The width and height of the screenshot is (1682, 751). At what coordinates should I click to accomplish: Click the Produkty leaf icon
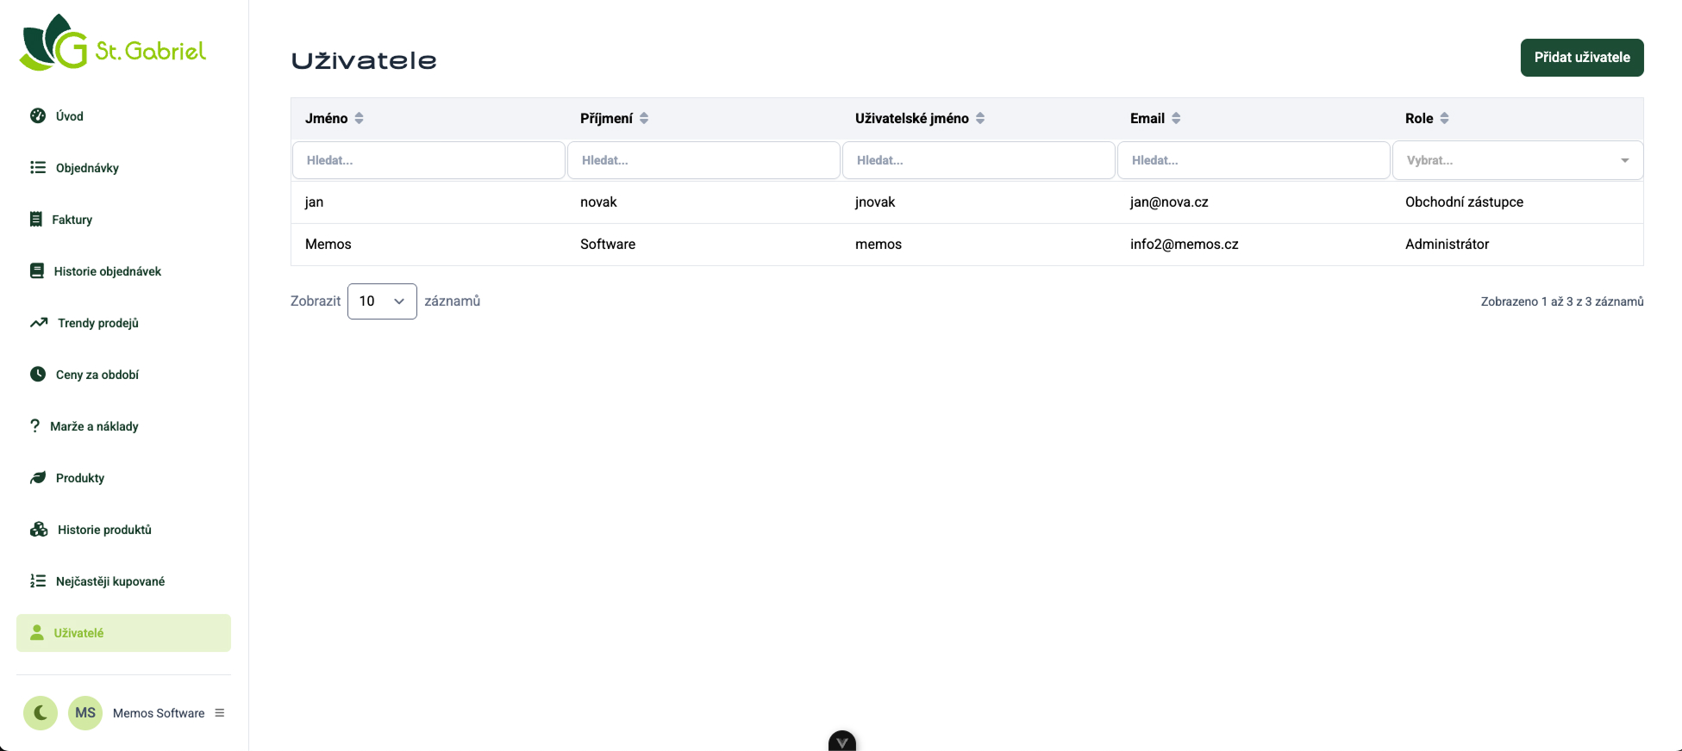click(x=38, y=478)
